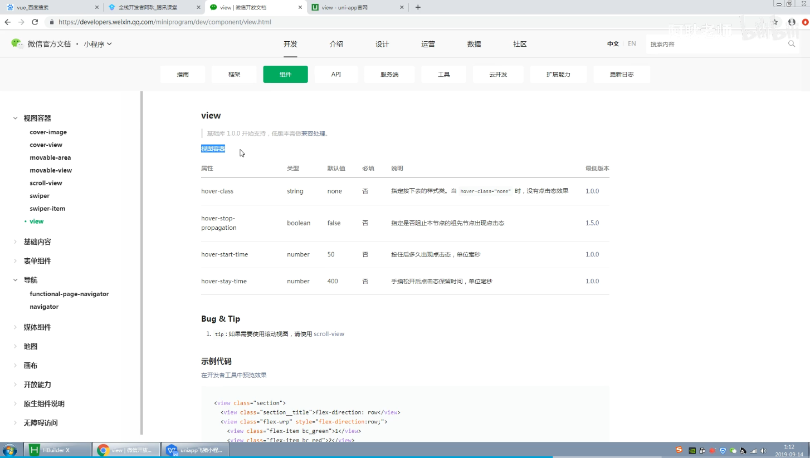Image resolution: width=810 pixels, height=458 pixels.
Task: Click the search magnifier in the docs search bar
Action: 792,43
